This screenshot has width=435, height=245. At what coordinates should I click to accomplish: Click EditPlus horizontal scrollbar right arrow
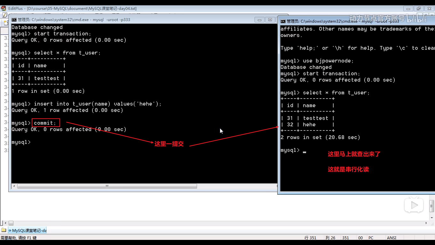426,223
